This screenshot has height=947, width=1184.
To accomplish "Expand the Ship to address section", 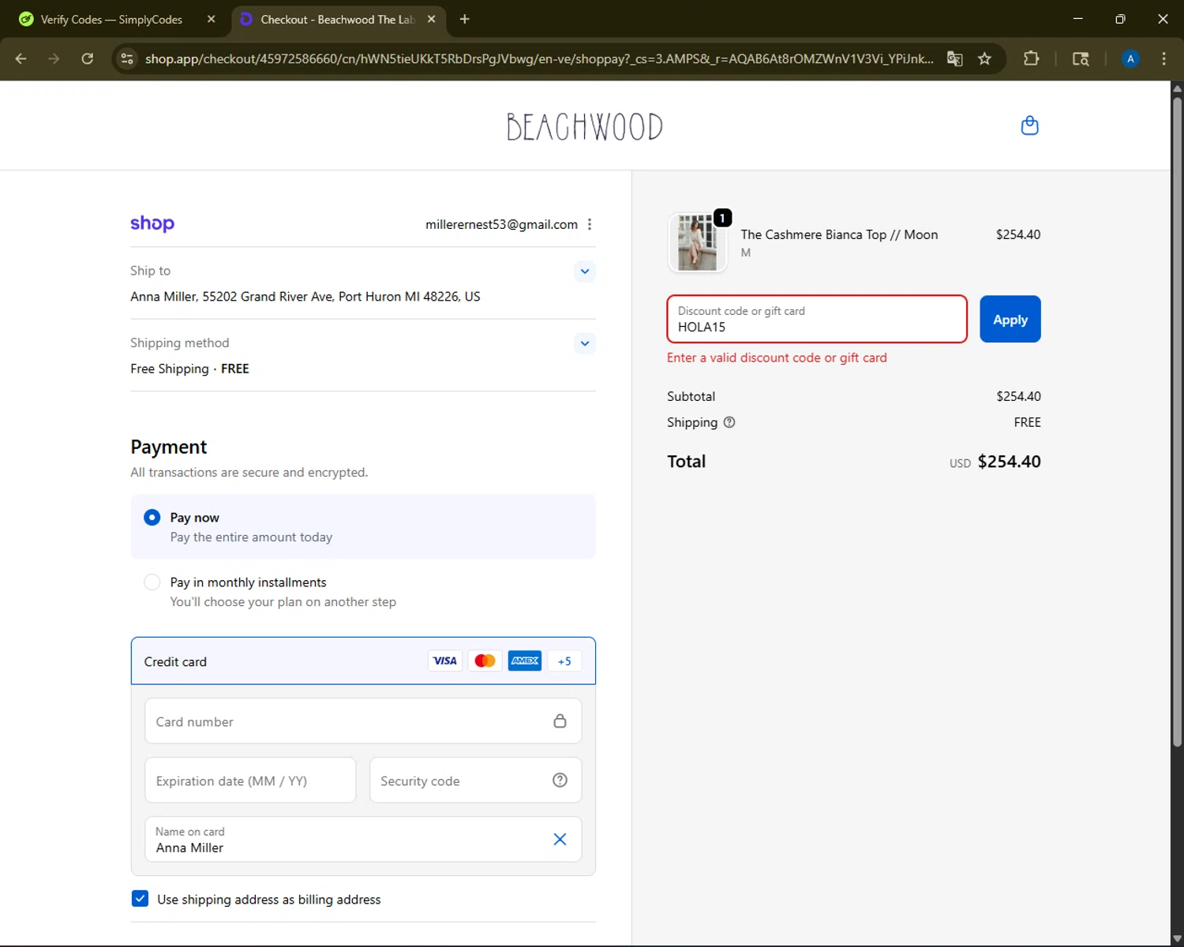I will [584, 271].
